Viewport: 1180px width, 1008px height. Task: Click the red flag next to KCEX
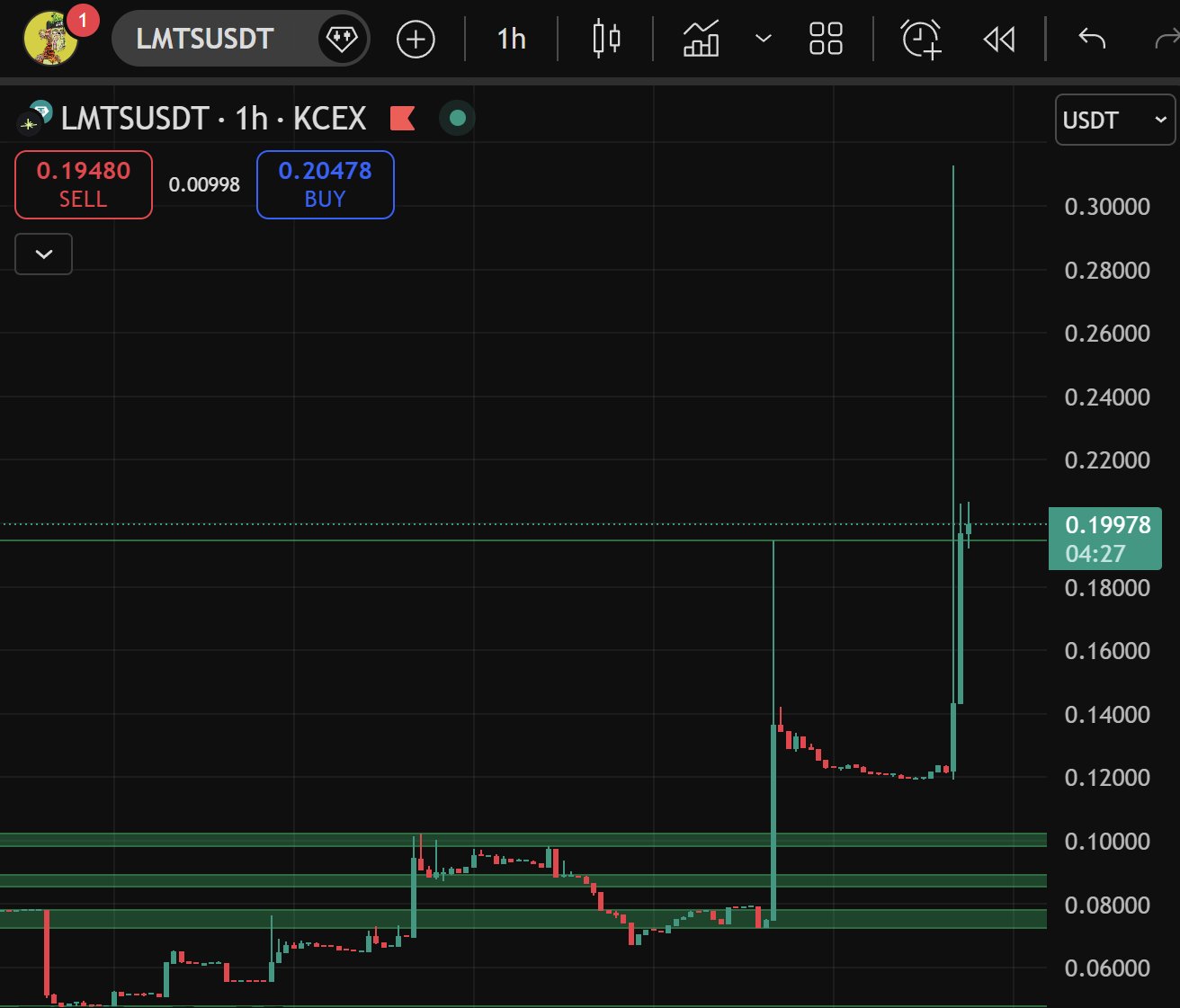pyautogui.click(x=402, y=118)
